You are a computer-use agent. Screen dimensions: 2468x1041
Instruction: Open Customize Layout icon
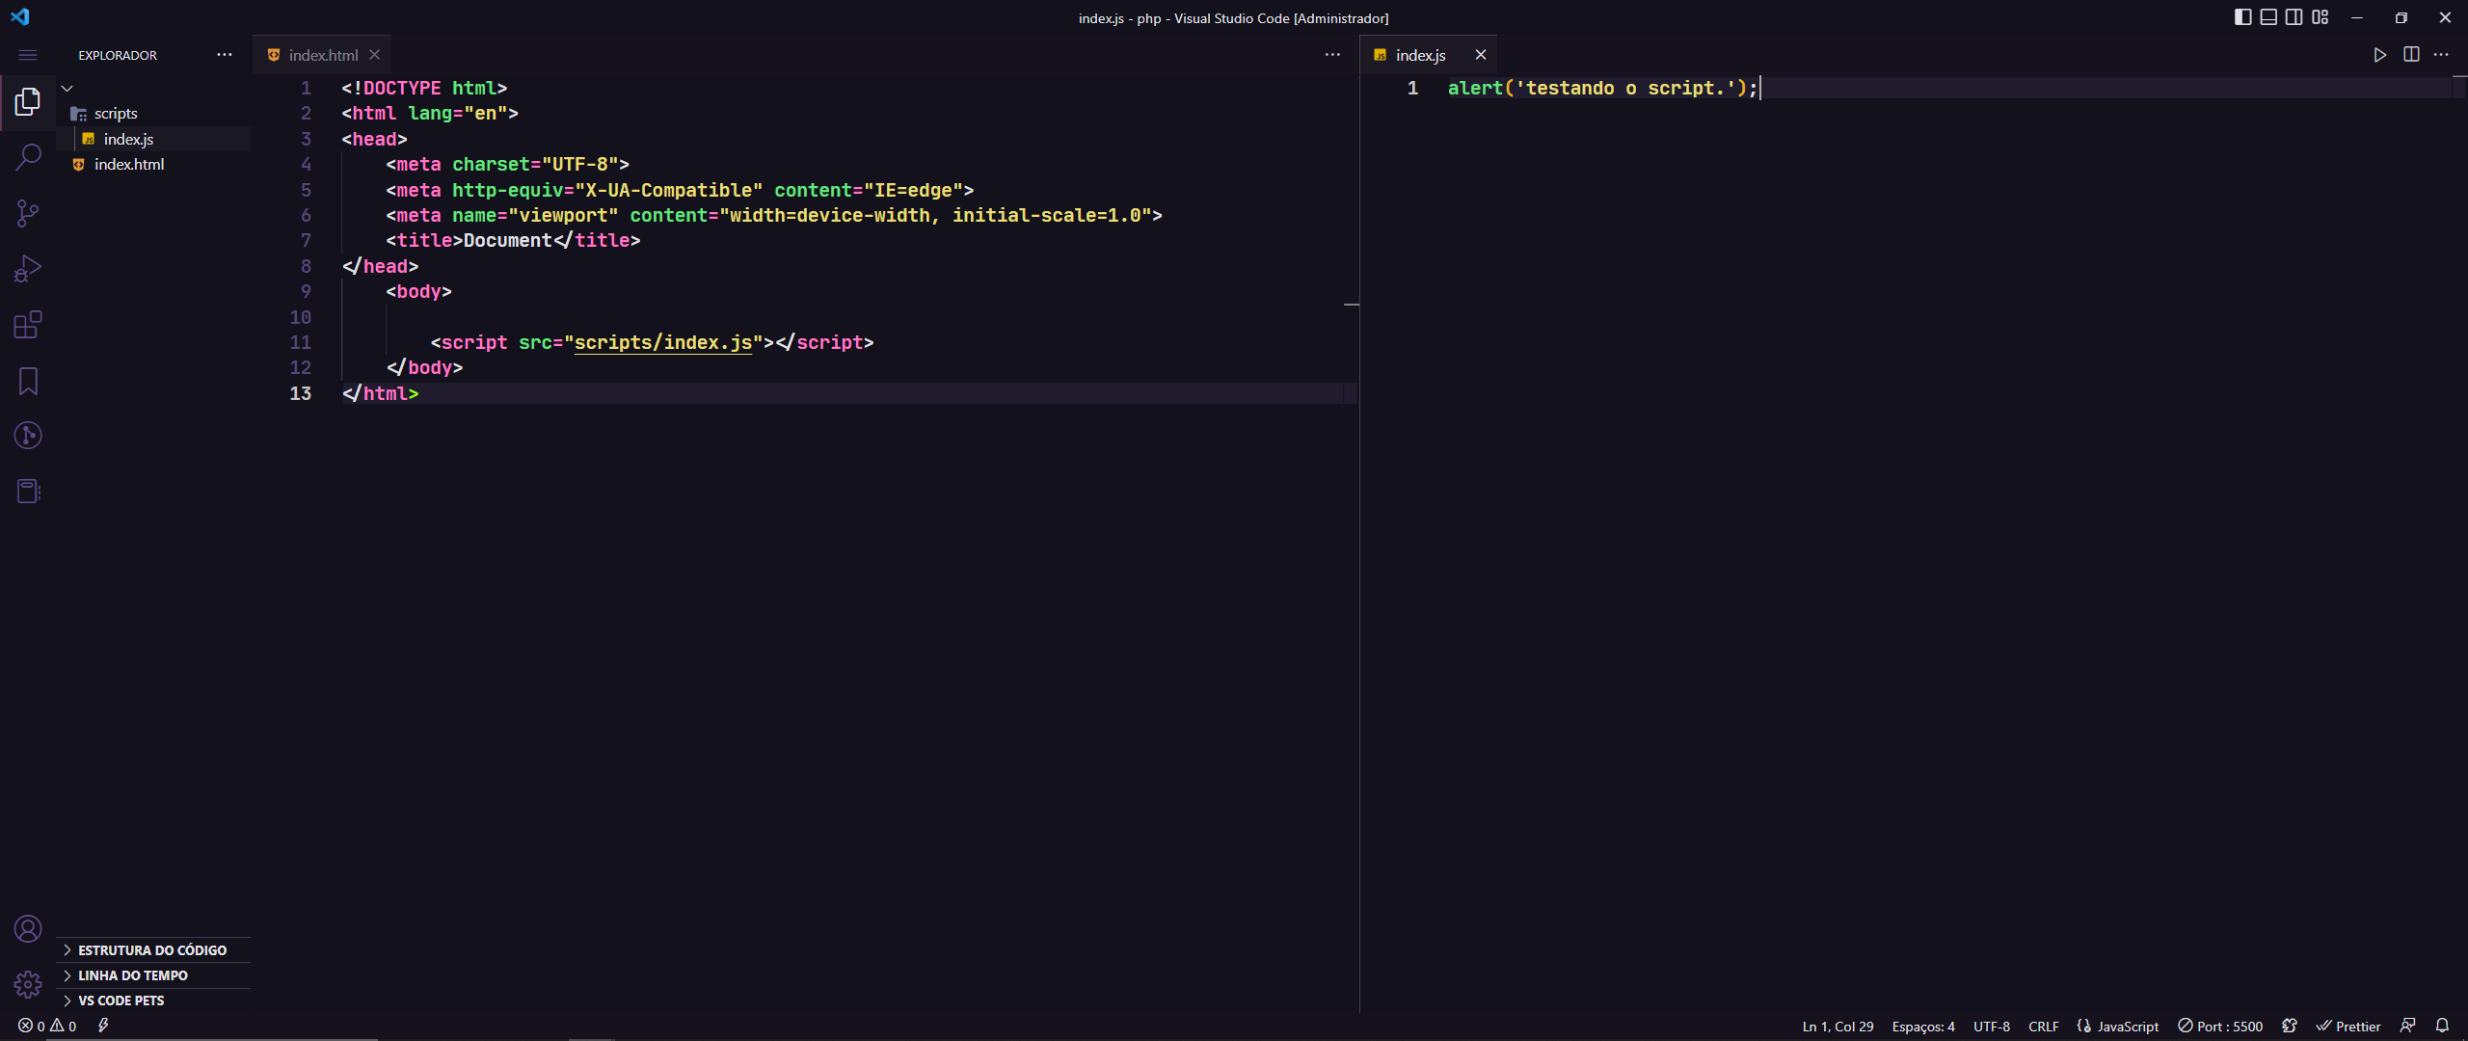pos(2320,17)
